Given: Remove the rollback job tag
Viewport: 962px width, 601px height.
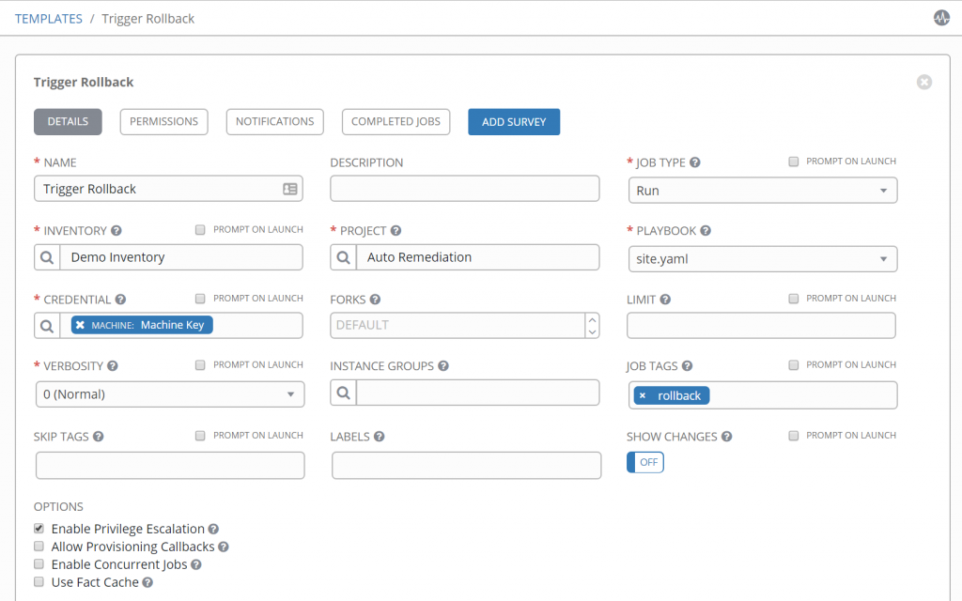Looking at the screenshot, I should 643,395.
